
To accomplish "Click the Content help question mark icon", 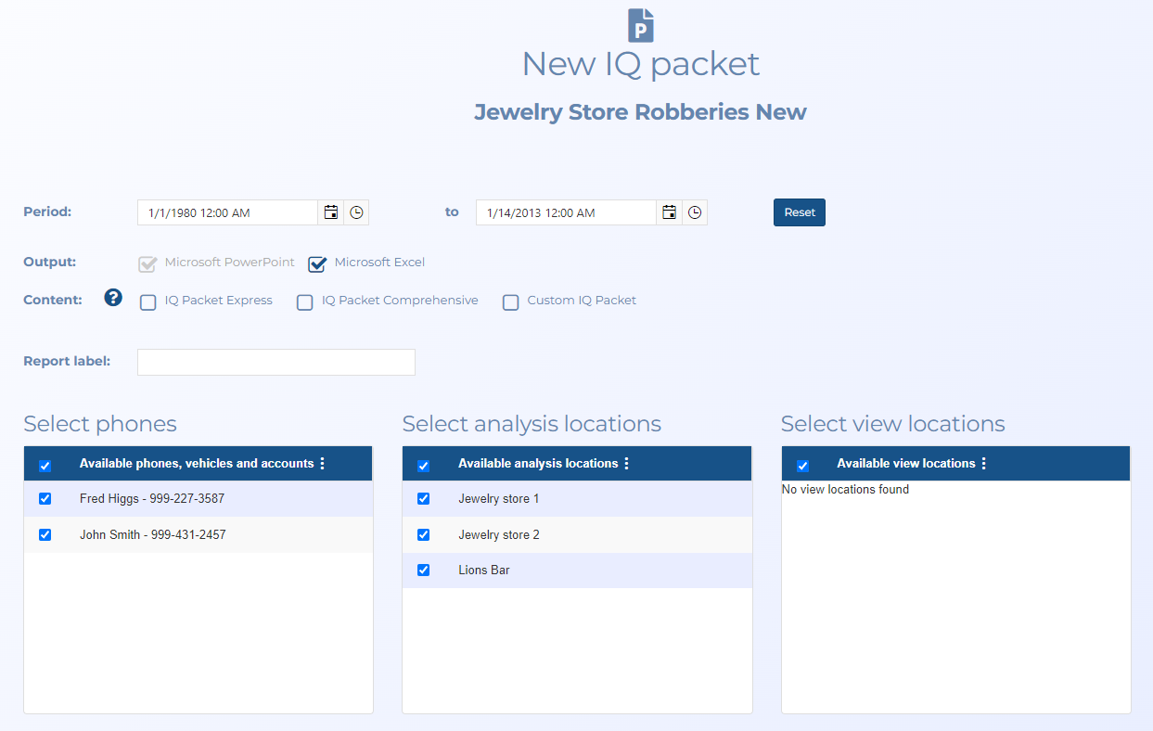I will pos(113,298).
